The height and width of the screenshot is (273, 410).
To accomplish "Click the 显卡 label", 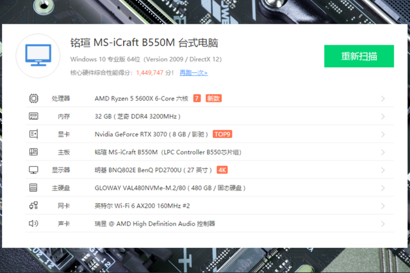I will pyautogui.click(x=64, y=134).
